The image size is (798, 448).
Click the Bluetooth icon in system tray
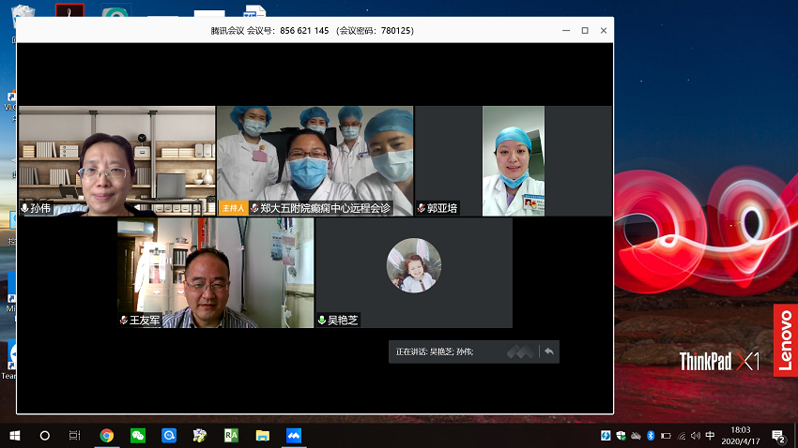[651, 436]
